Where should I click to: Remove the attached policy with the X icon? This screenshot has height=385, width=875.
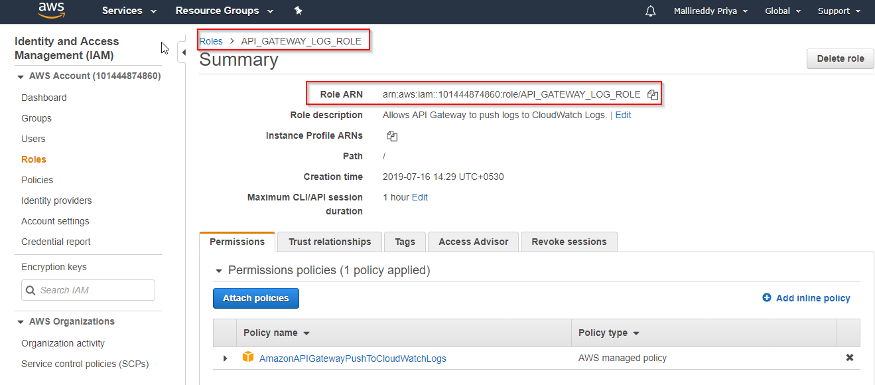click(x=850, y=357)
